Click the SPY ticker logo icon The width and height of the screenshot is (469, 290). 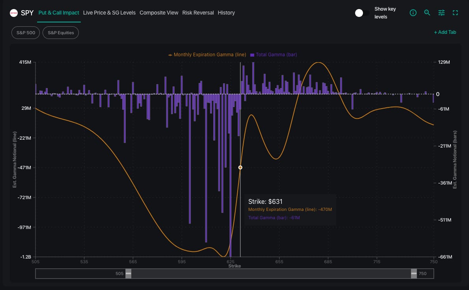click(14, 13)
